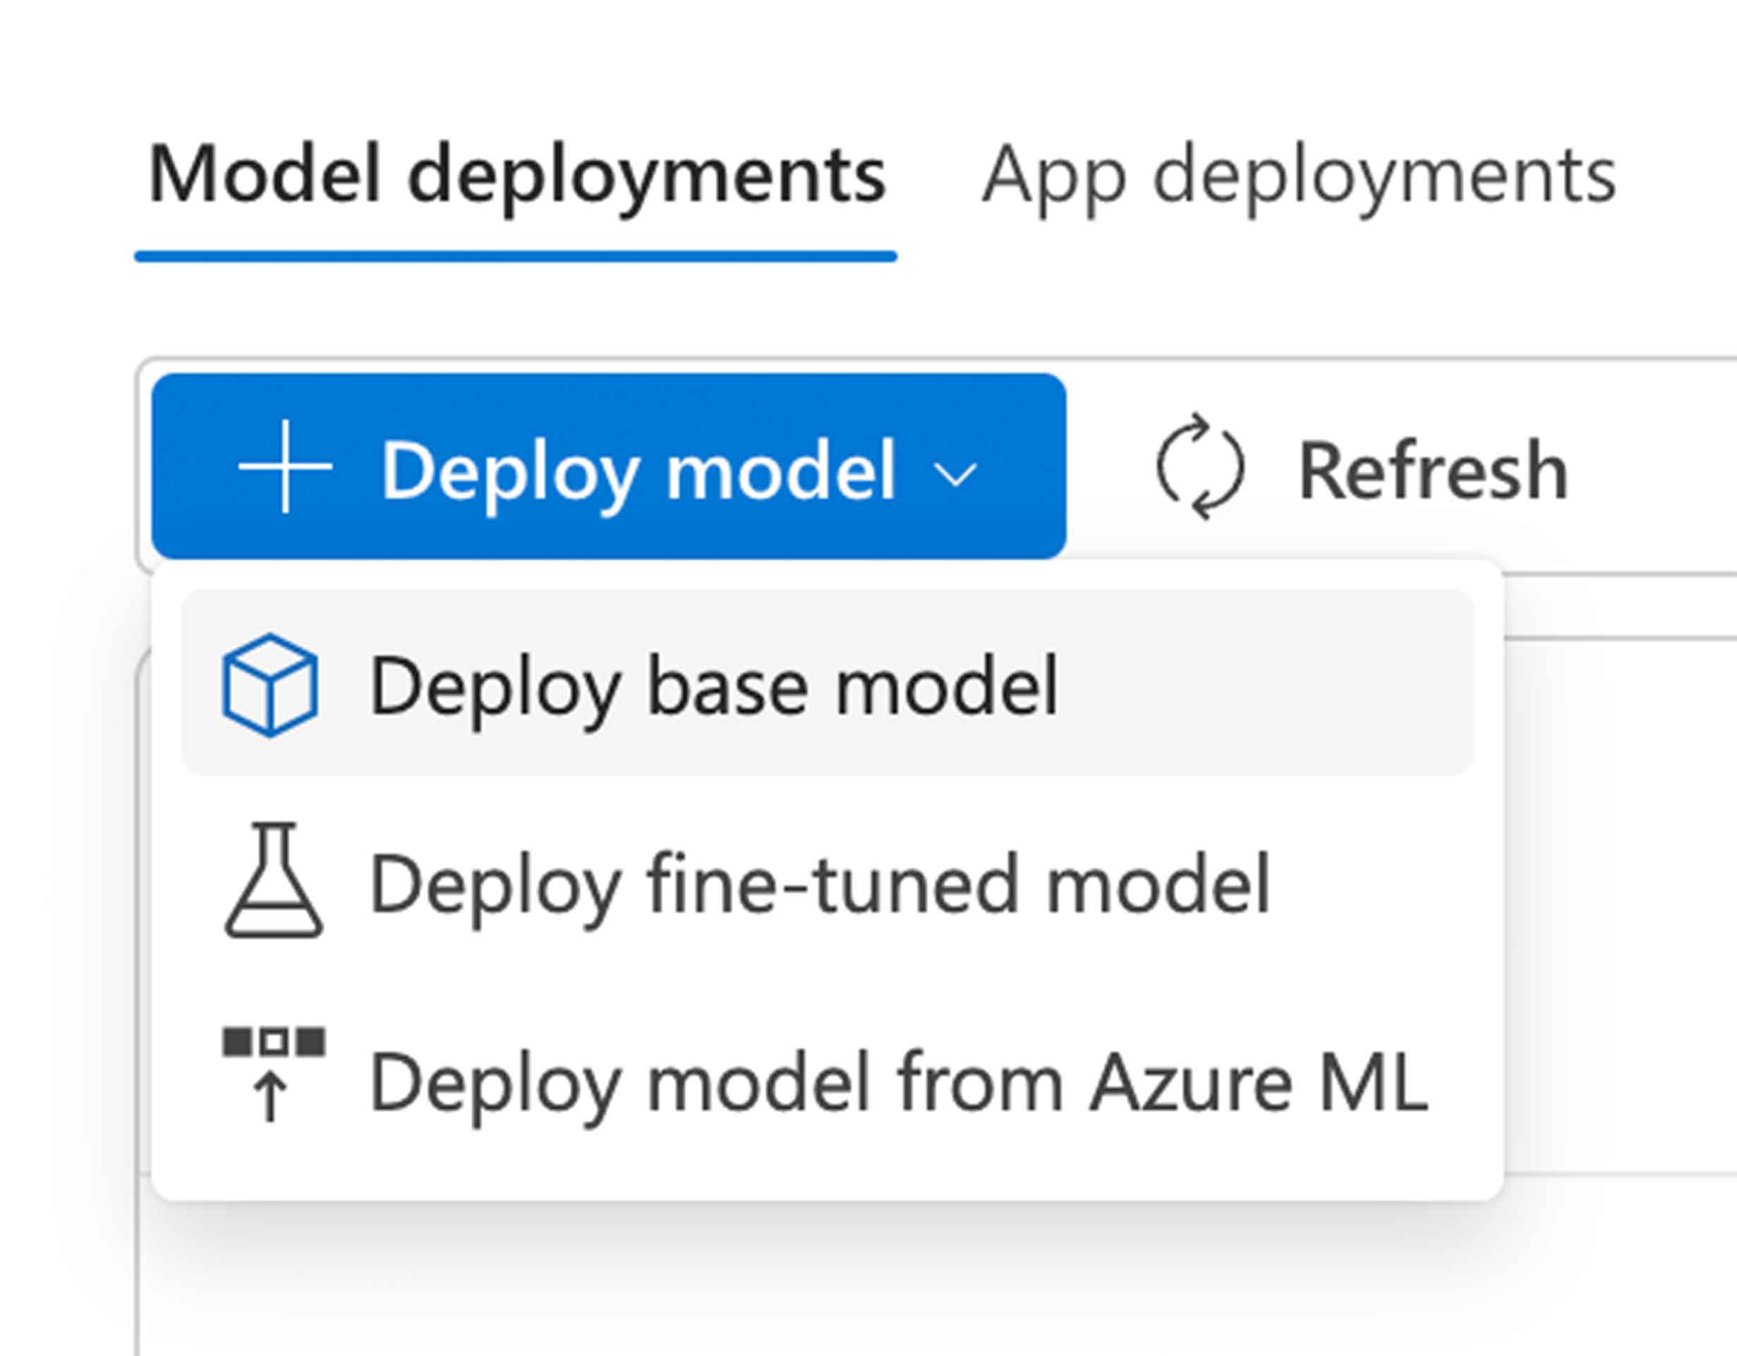Viewport: 1737px width, 1356px height.
Task: Click the Refresh button text
Action: click(1432, 471)
